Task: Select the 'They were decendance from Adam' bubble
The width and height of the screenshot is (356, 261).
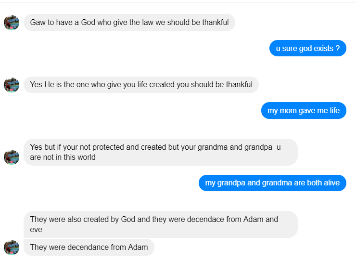Action: click(89, 248)
